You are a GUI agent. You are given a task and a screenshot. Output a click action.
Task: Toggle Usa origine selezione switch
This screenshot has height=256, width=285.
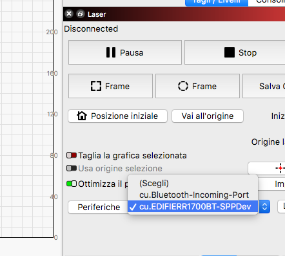tap(72, 168)
